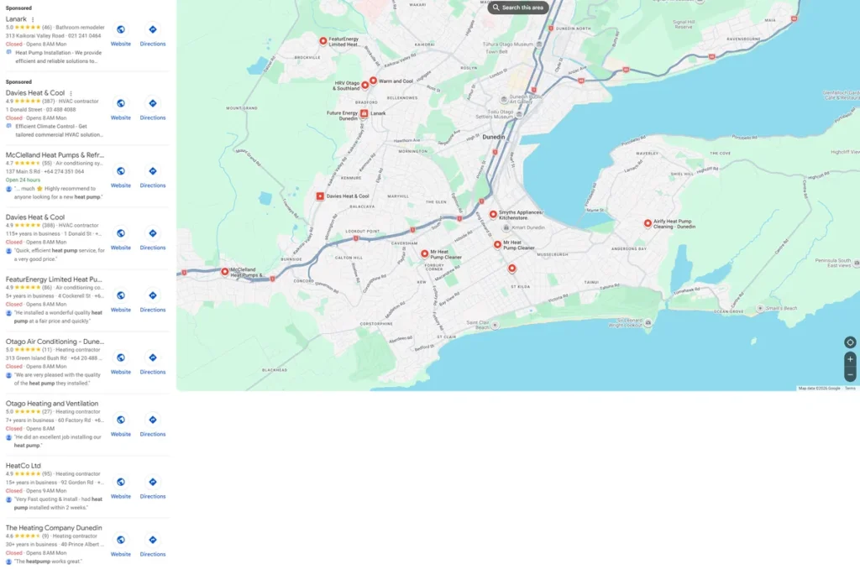Open The Heating Company Dunedin listing title

pyautogui.click(x=54, y=528)
